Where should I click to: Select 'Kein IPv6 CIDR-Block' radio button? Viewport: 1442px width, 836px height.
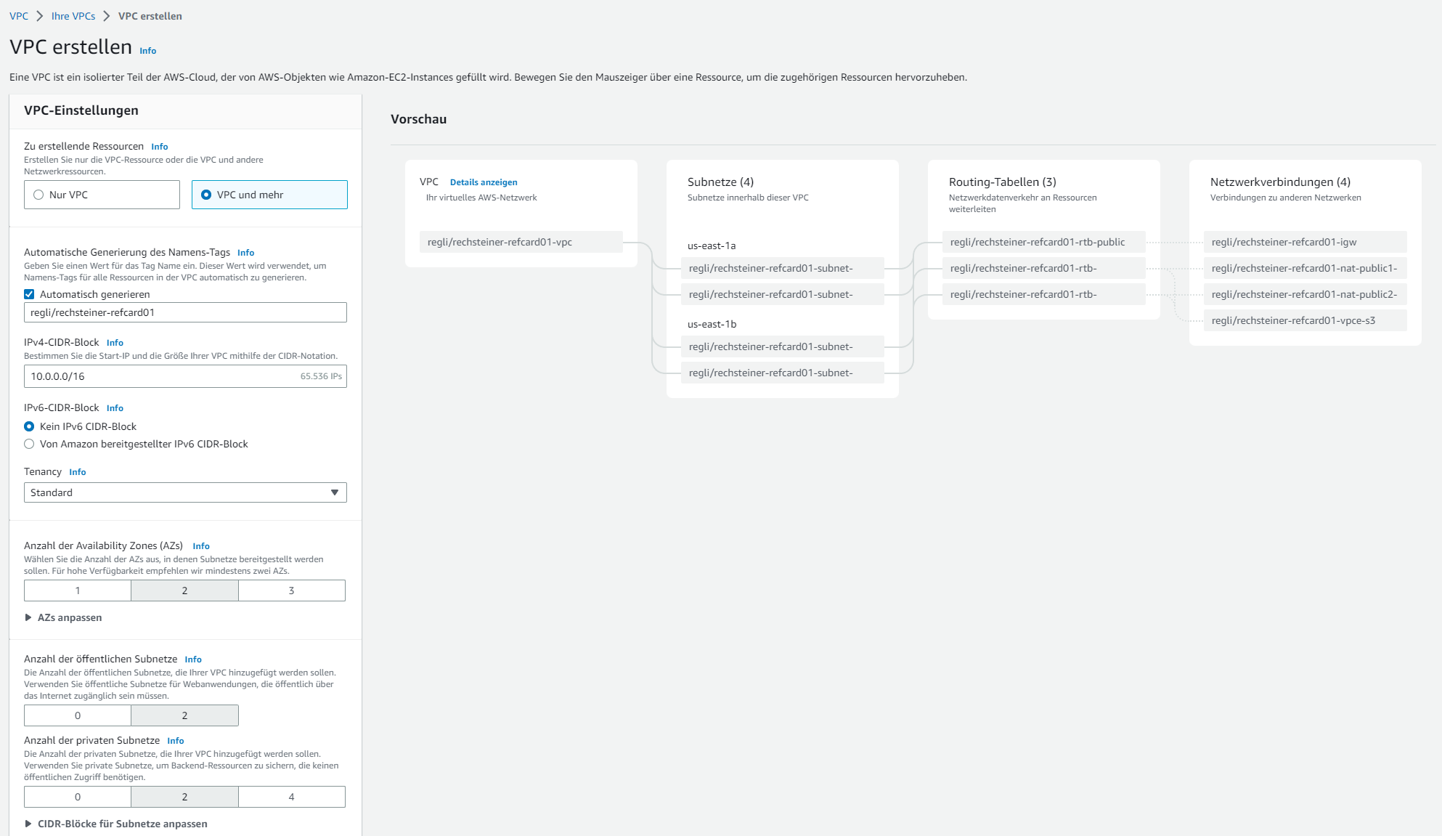coord(30,426)
